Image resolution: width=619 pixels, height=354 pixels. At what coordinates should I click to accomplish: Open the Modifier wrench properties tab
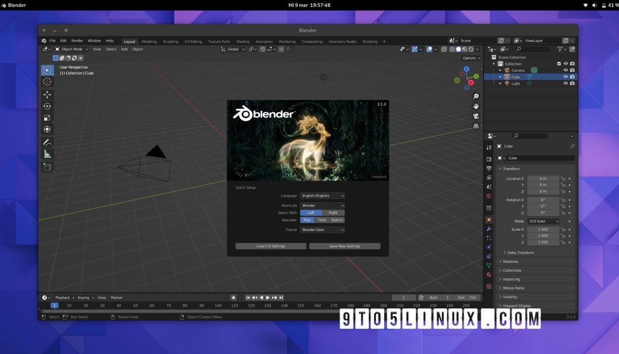[x=489, y=229]
